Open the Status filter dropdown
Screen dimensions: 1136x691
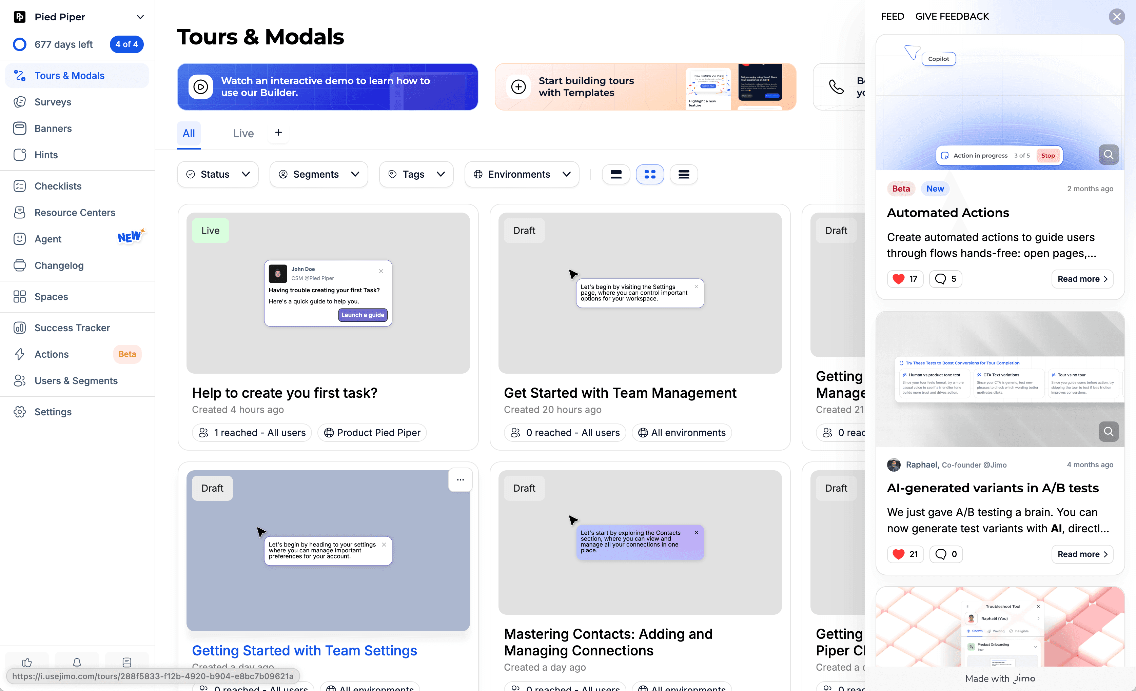coord(218,174)
